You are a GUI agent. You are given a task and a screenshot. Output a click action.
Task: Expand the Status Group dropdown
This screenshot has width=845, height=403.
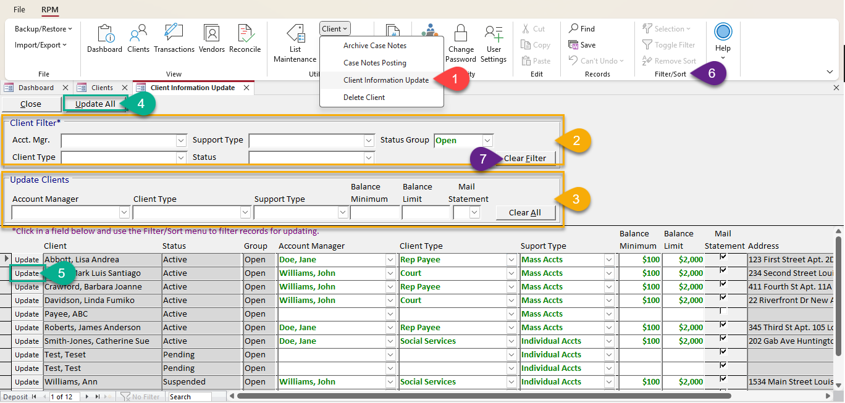point(487,141)
